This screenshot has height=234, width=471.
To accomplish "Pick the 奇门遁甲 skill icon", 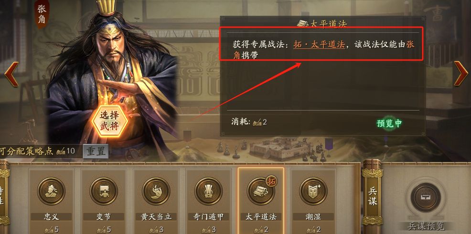I will tap(208, 191).
